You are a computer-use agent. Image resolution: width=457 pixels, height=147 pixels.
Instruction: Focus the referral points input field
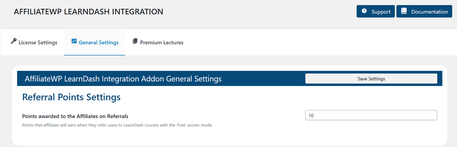pyautogui.click(x=371, y=115)
